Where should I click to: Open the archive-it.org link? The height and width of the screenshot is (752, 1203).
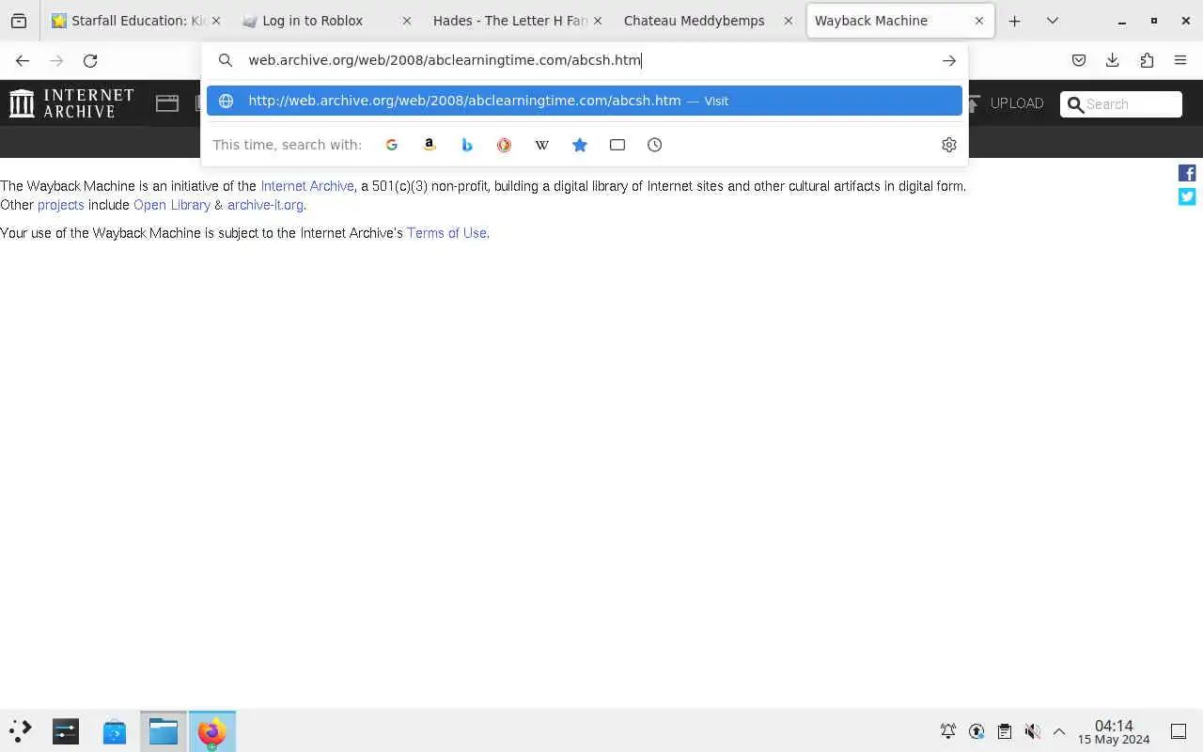[x=265, y=205]
